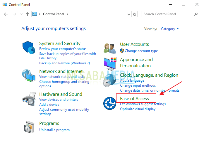Screen dimensions: 204x156
Task: Click the Ease of Access circular icon
Action: point(110,103)
